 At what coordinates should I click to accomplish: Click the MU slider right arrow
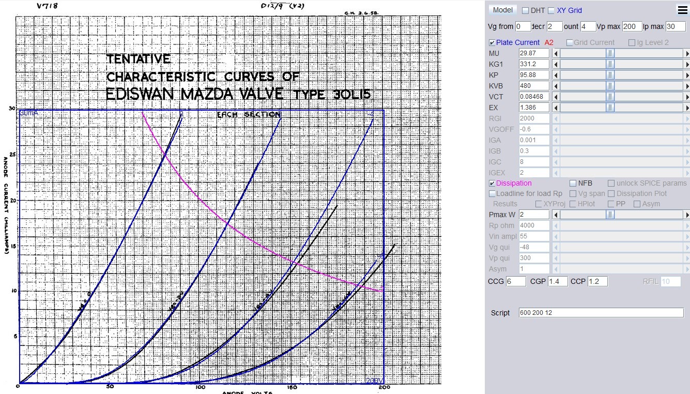coord(687,53)
